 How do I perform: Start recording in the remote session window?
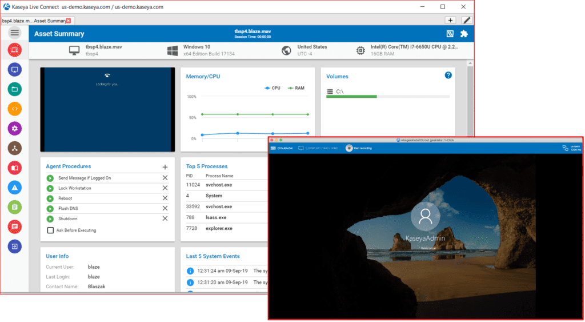pyautogui.click(x=359, y=148)
